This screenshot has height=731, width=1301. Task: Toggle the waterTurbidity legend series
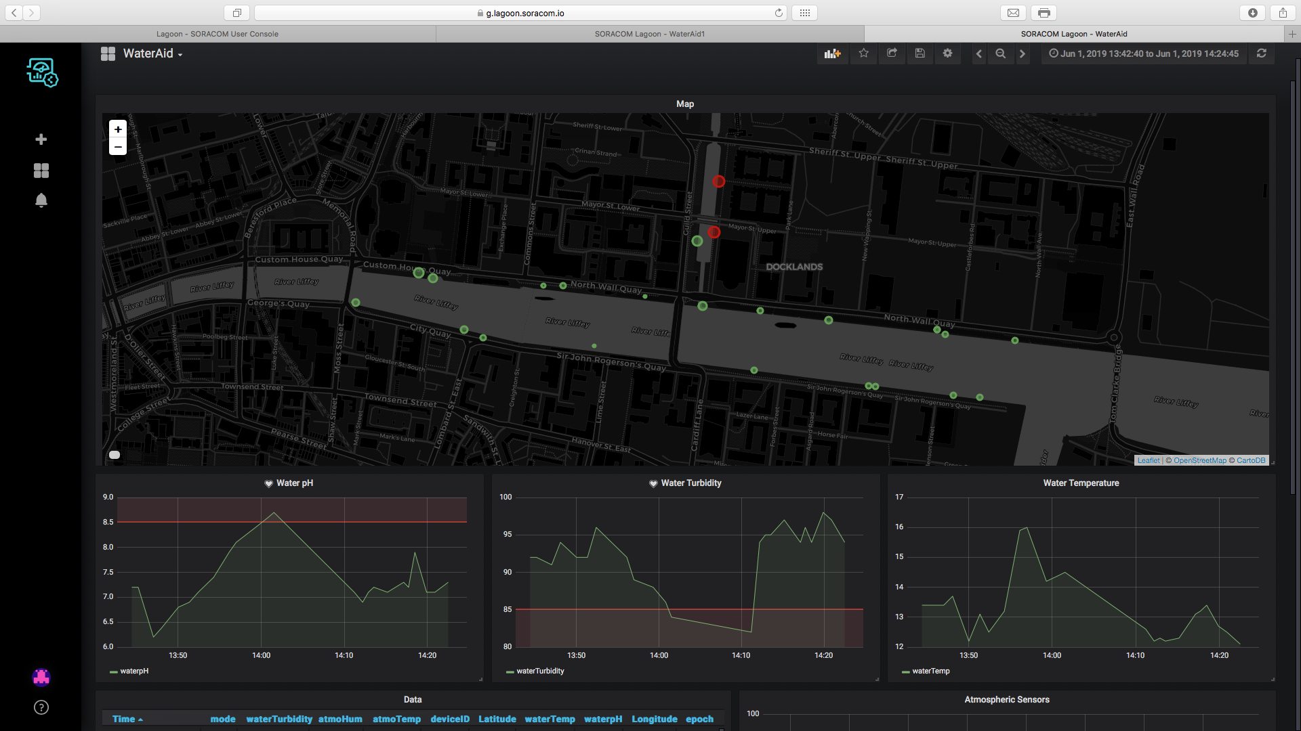540,671
